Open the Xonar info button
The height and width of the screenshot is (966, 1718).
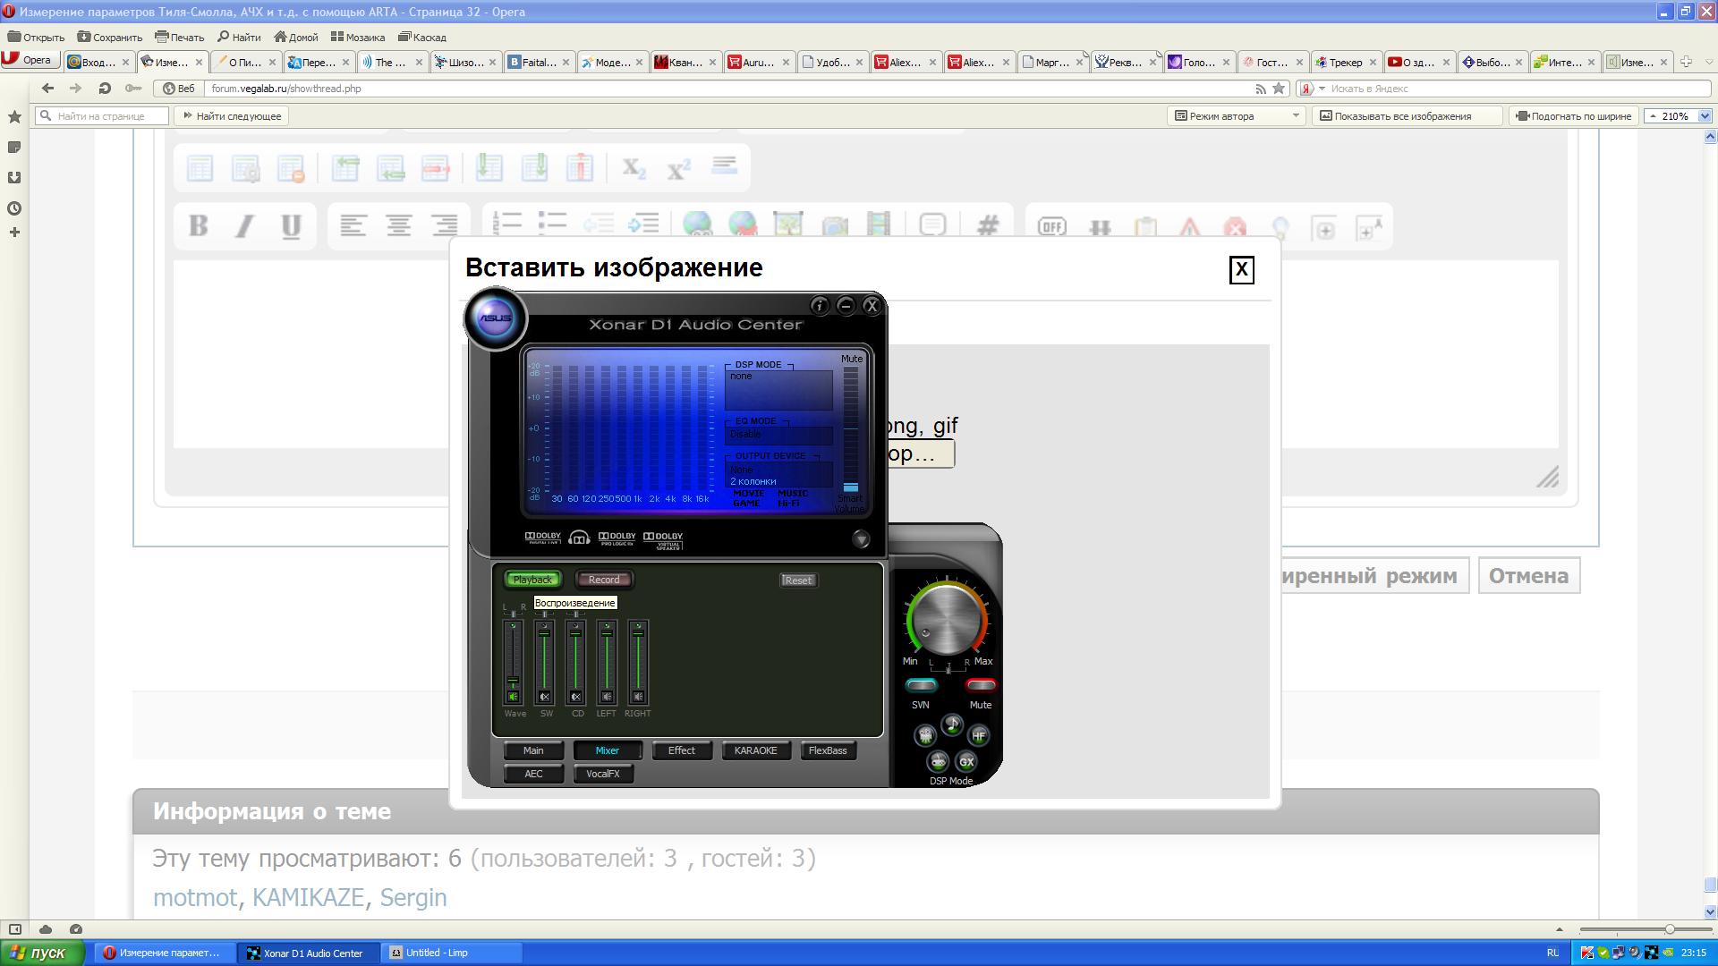click(x=819, y=306)
